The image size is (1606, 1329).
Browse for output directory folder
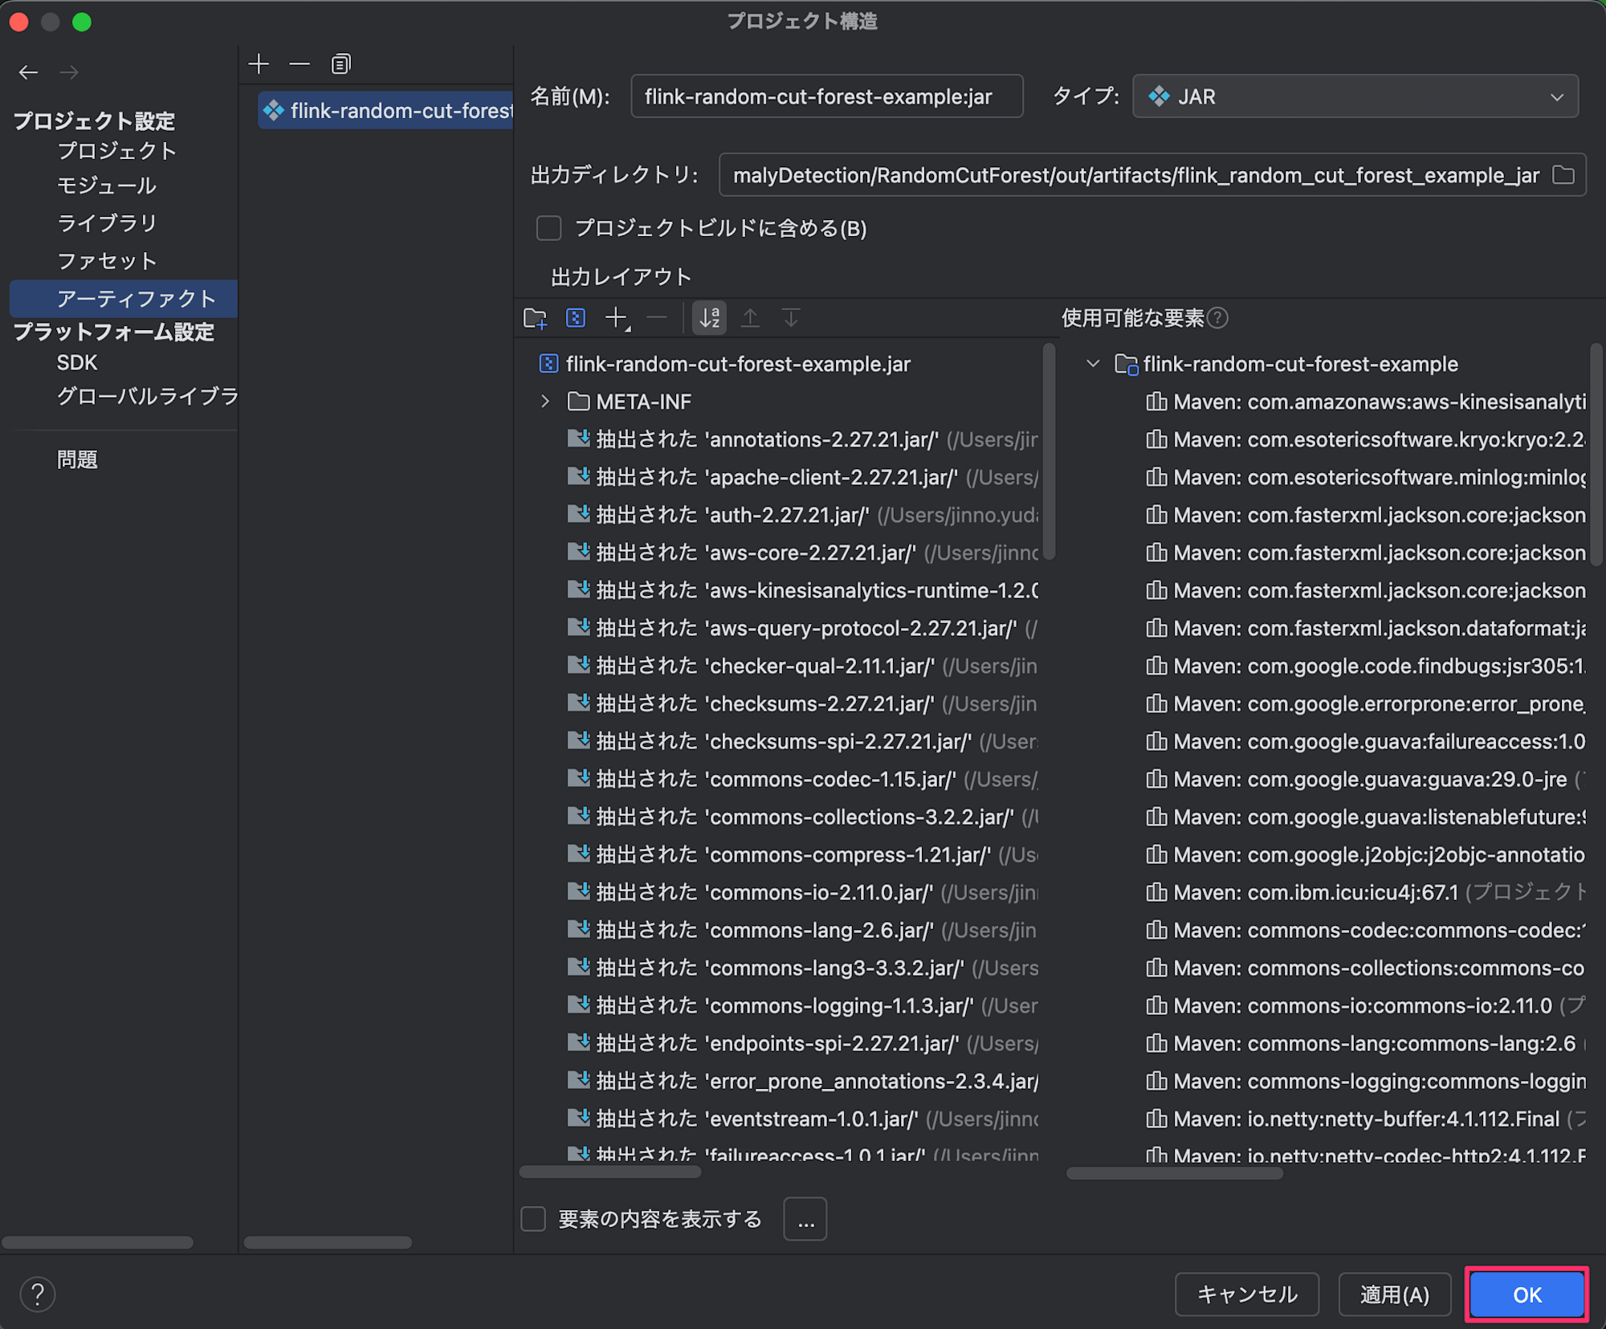(1563, 175)
